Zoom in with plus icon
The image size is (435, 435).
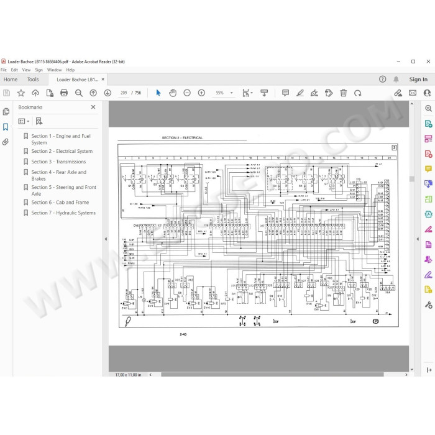(202, 93)
